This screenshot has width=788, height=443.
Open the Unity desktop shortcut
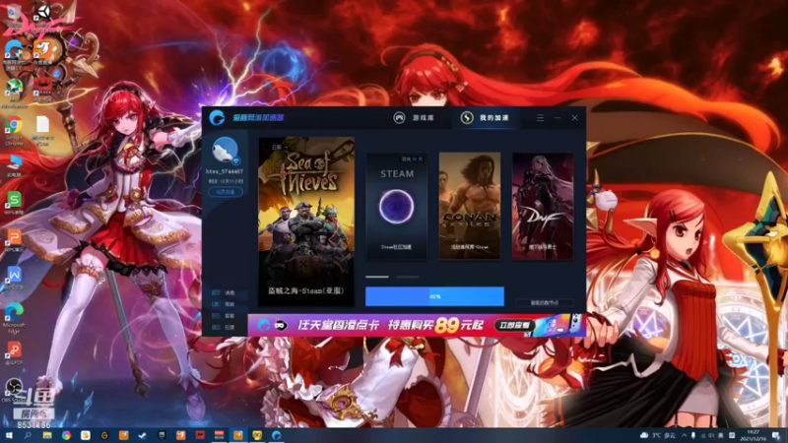[x=42, y=16]
